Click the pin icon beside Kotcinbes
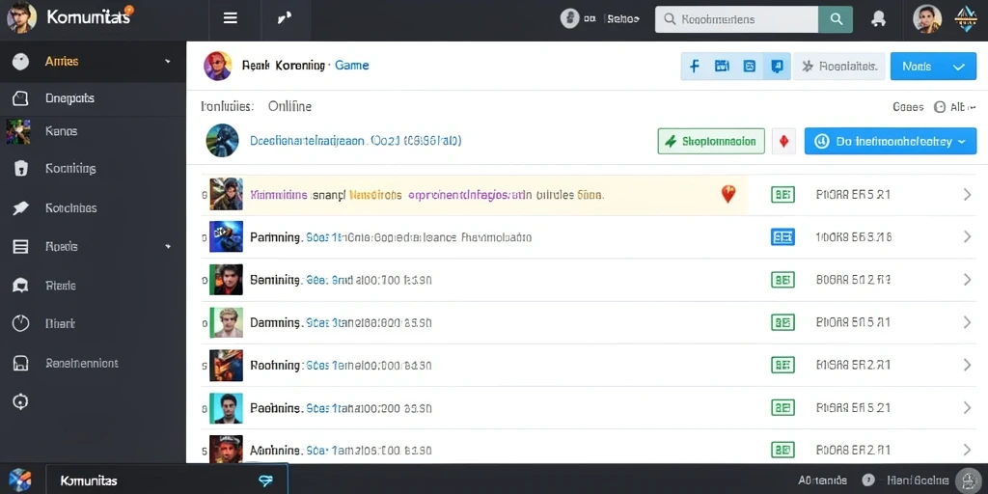The image size is (988, 494). [x=21, y=208]
